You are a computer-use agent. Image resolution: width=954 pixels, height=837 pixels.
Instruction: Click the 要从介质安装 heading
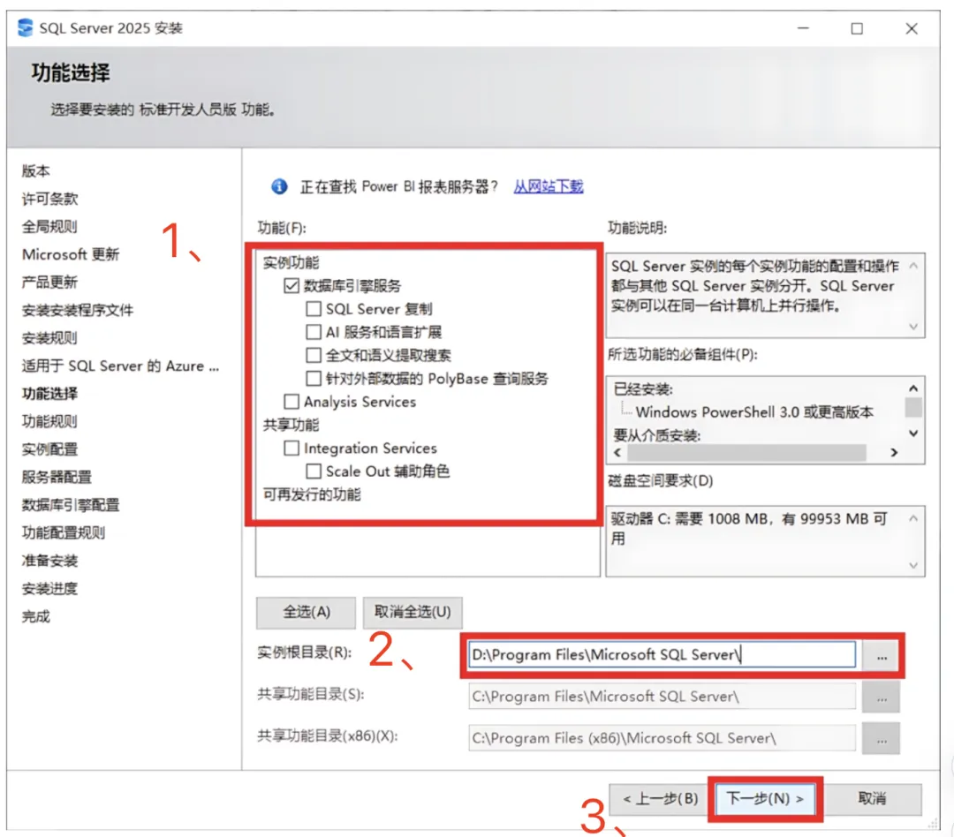click(x=657, y=435)
